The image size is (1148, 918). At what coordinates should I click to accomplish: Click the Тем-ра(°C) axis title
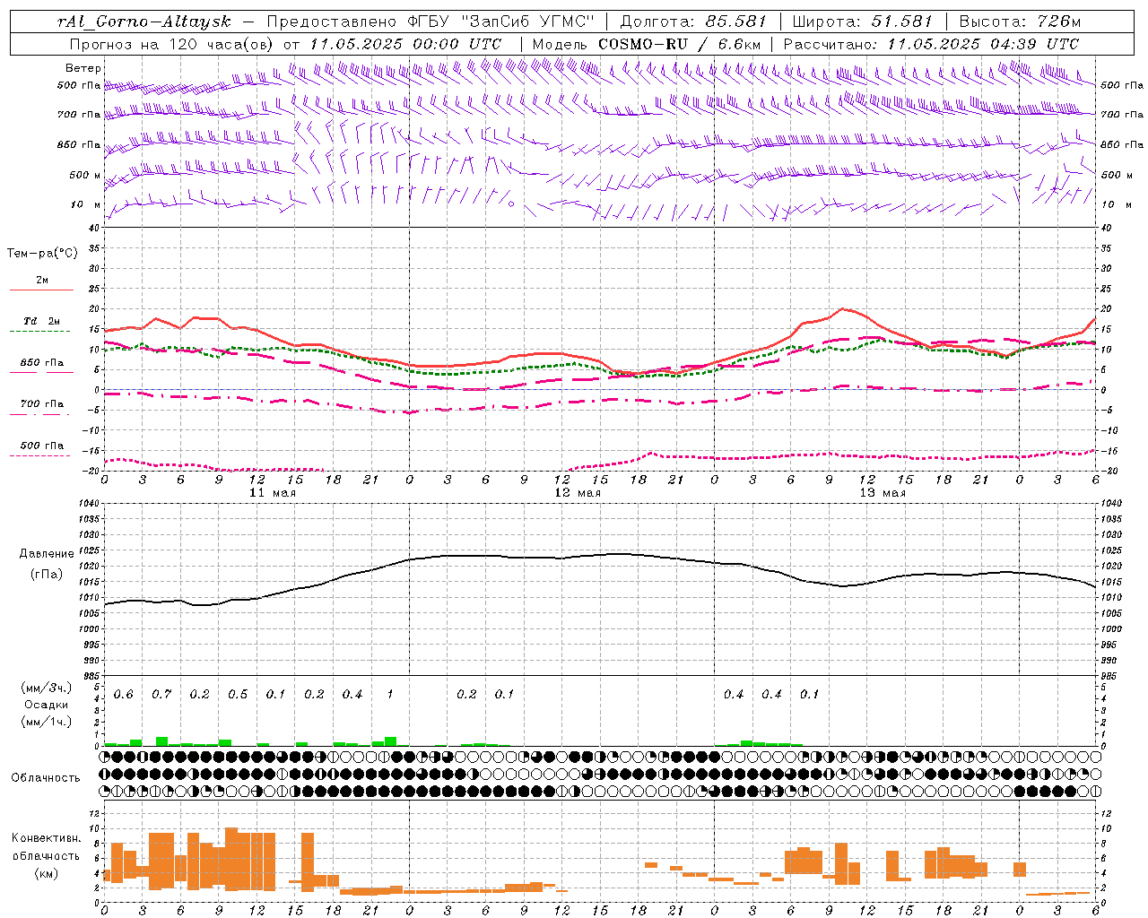coord(41,254)
